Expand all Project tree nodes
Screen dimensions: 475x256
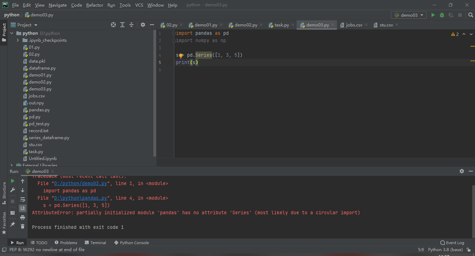tap(122, 25)
